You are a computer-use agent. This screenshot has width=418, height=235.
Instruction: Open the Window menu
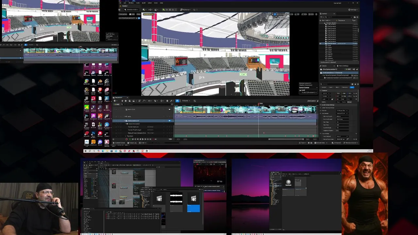131,3
